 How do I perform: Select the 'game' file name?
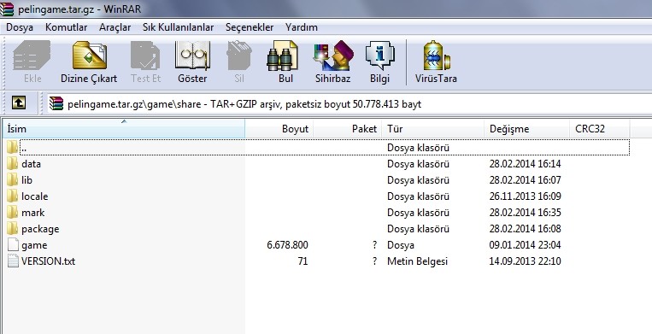[34, 245]
